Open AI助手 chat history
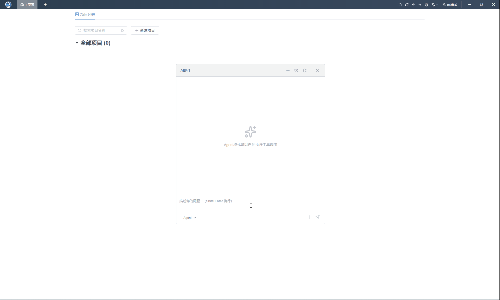This screenshot has height=300, width=500. (x=296, y=70)
